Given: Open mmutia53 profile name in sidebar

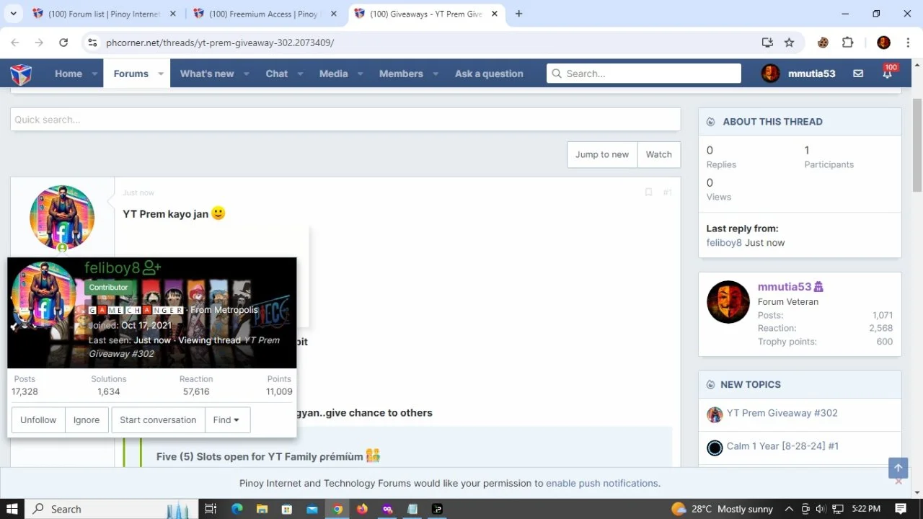Looking at the screenshot, I should 785,287.
